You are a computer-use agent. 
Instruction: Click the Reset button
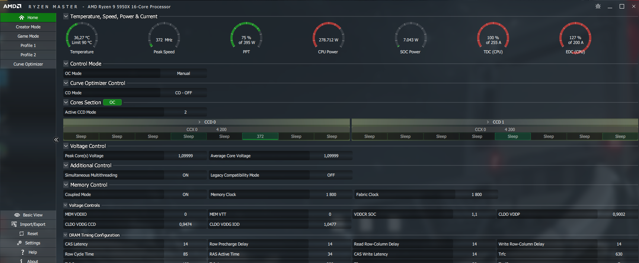pos(28,234)
